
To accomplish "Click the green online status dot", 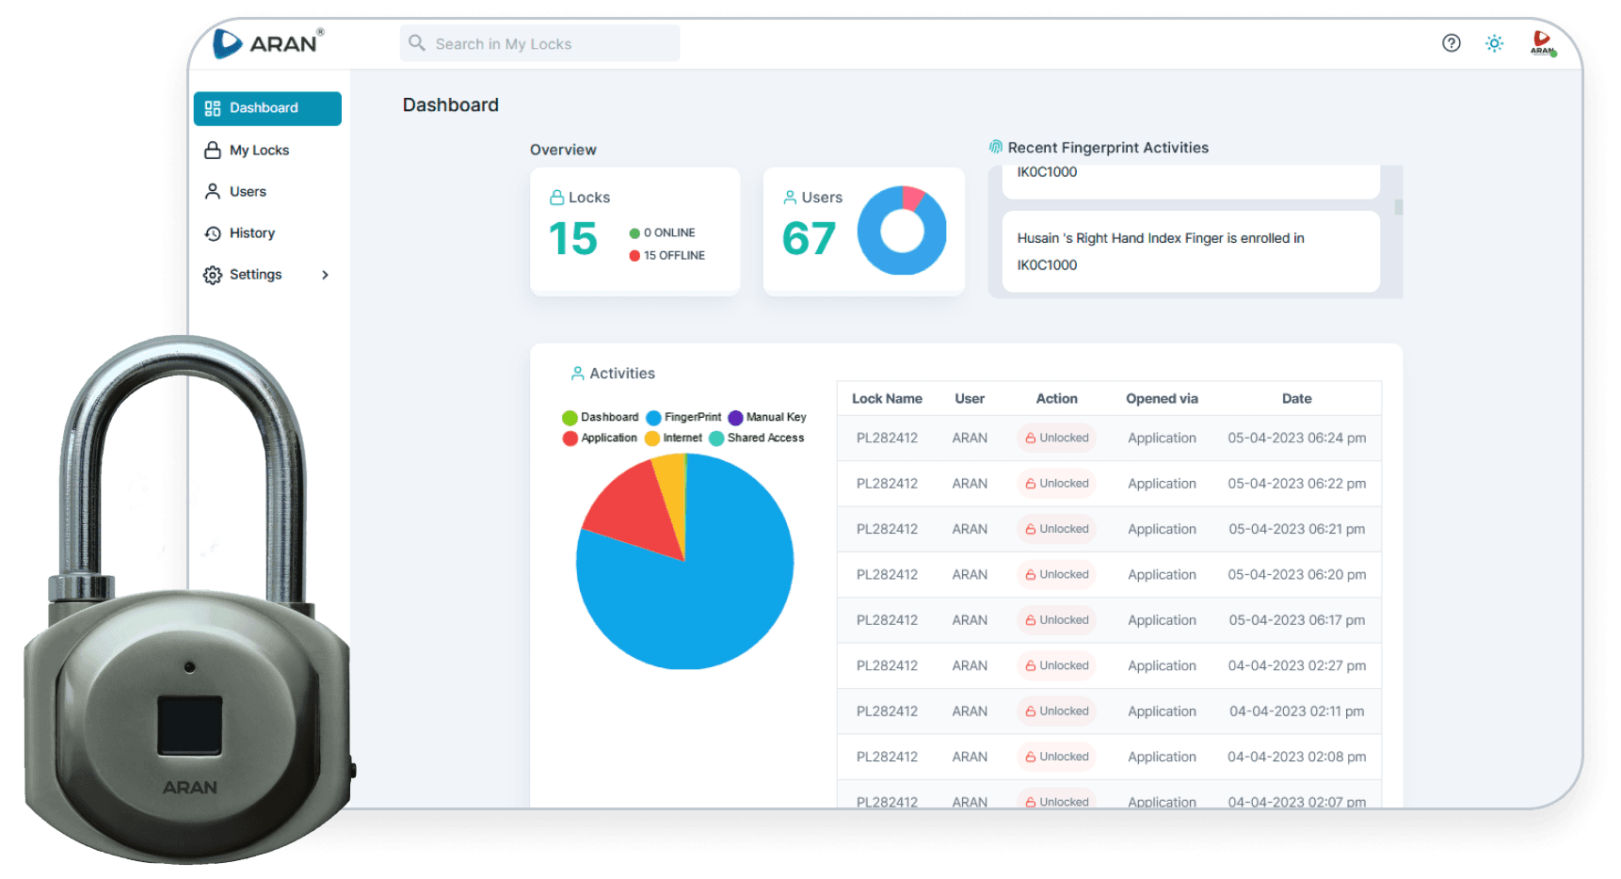I will pos(634,233).
